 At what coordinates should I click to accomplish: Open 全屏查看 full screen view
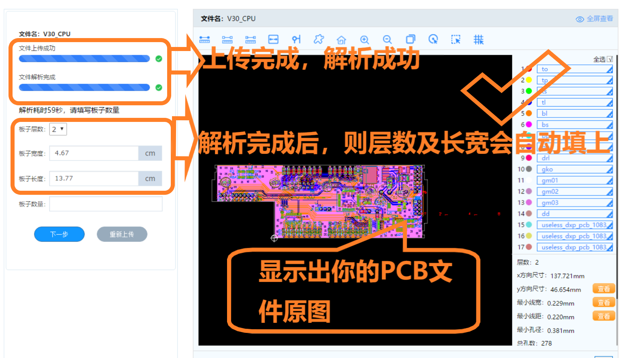pyautogui.click(x=595, y=19)
